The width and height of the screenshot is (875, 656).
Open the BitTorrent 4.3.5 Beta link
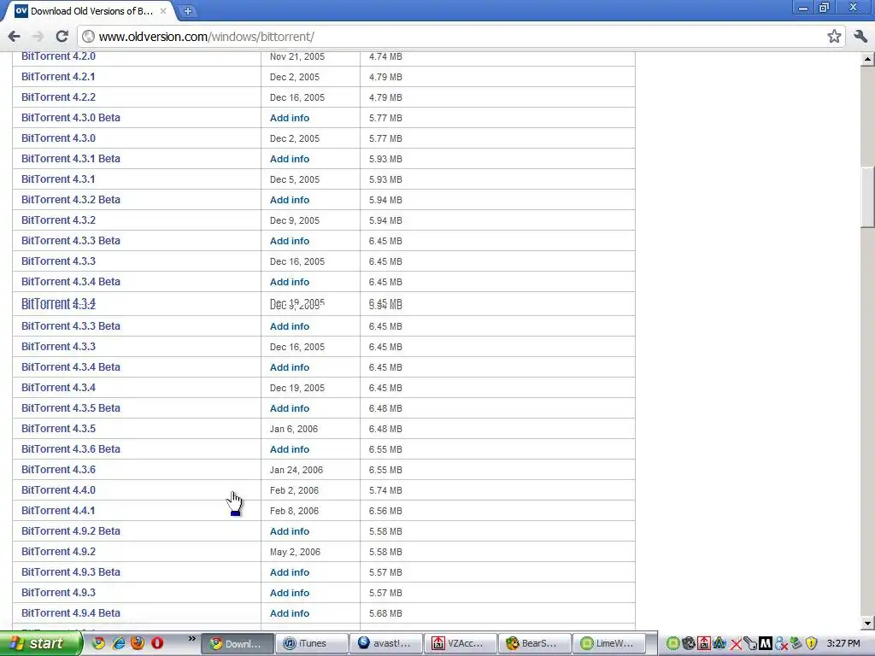pyautogui.click(x=71, y=408)
